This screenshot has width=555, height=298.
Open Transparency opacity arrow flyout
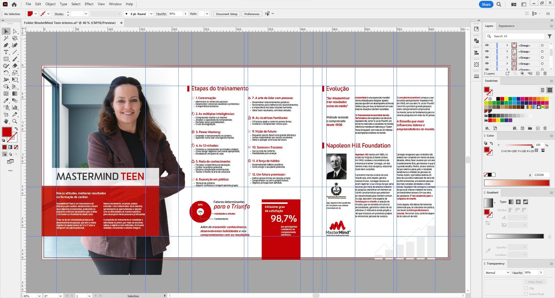coord(541,273)
